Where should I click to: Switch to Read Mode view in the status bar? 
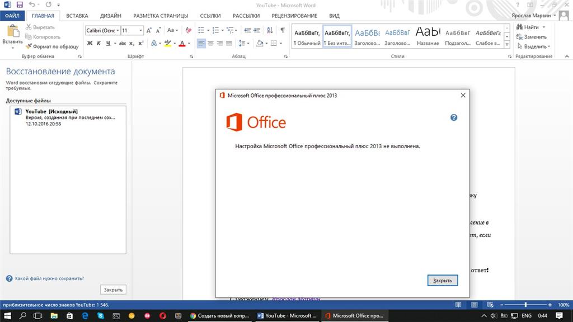(x=458, y=305)
